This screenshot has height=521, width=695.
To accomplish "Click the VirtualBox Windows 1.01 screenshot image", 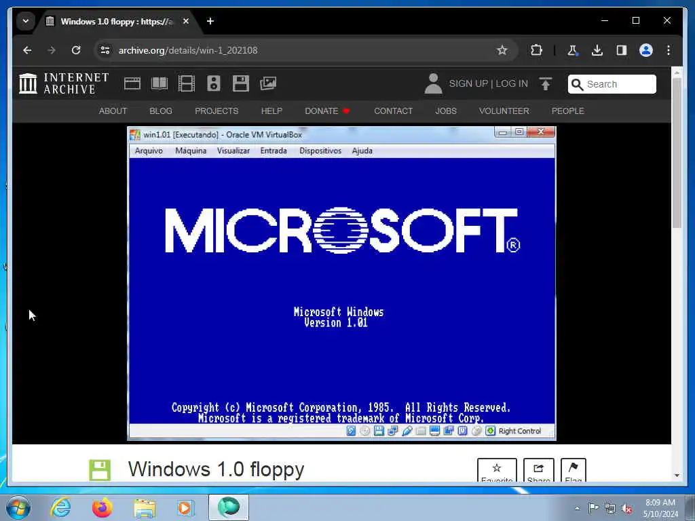I will (341, 284).
